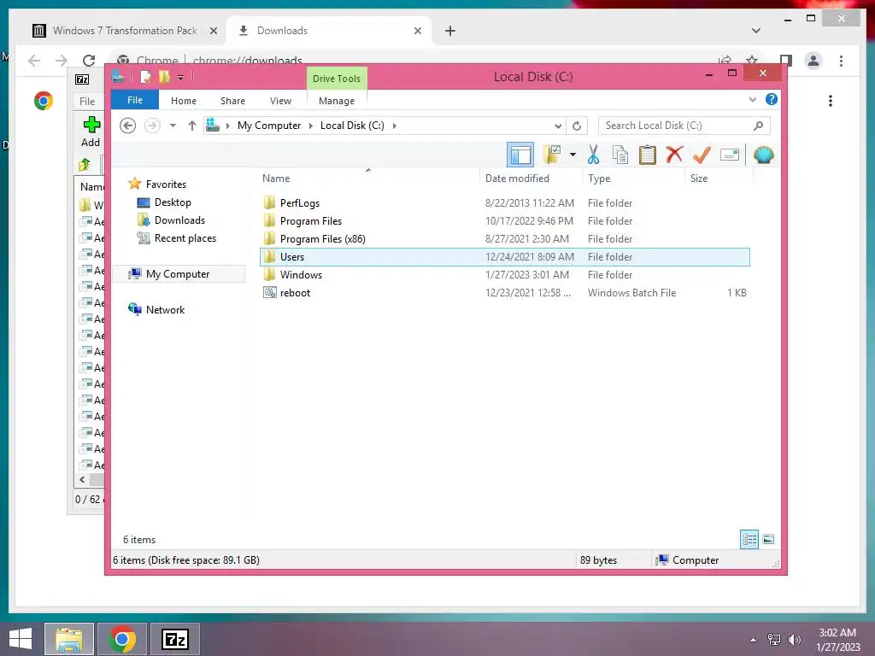Click the red X Delete toolbar icon
Screen dimensions: 875x656
click(x=674, y=154)
